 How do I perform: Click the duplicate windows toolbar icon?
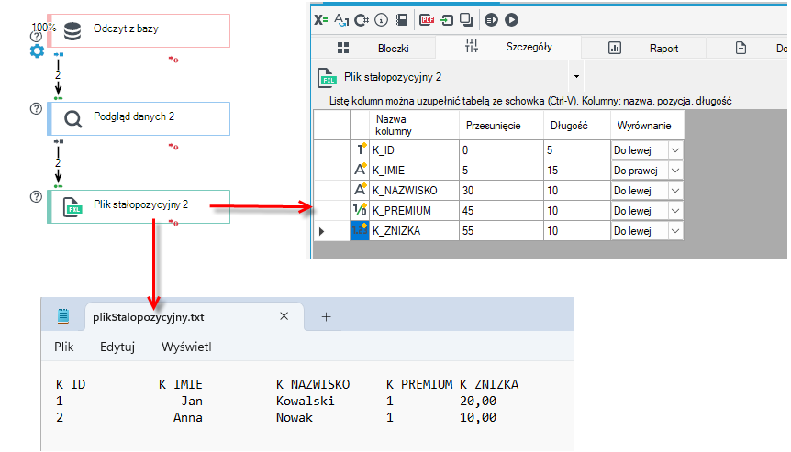467,19
